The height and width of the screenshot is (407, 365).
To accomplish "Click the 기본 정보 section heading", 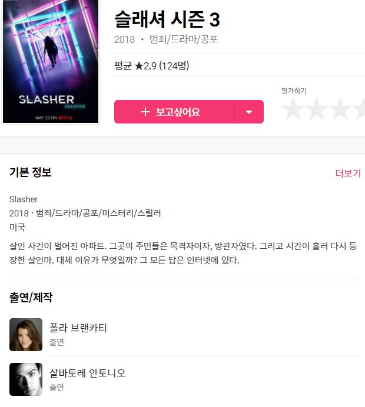I will click(x=31, y=172).
